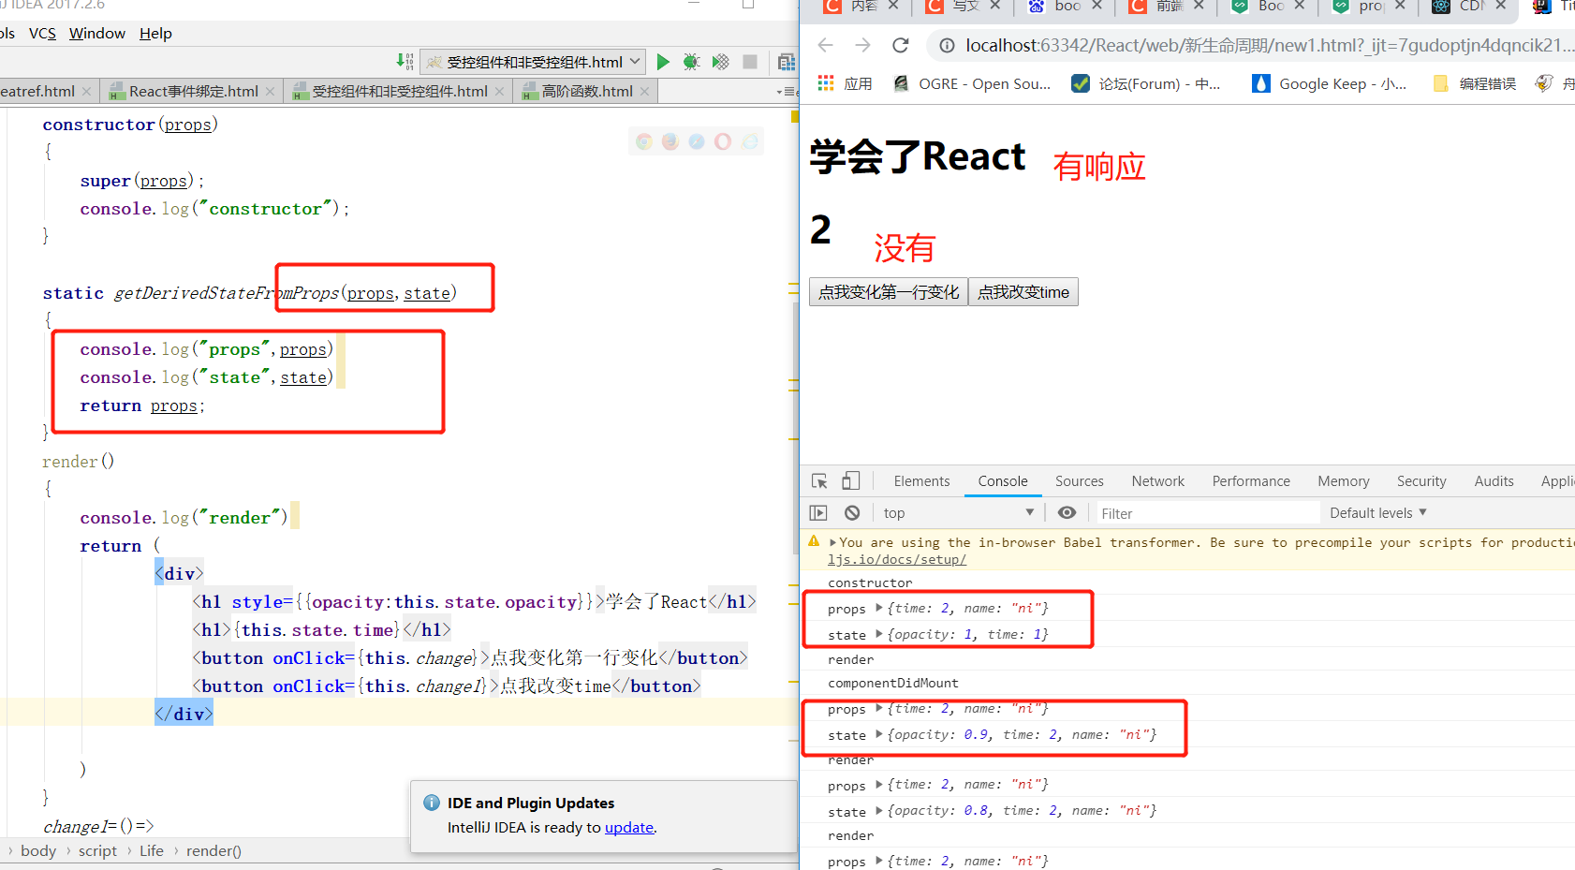Go back in the Chrome browser
Image resolution: width=1575 pixels, height=870 pixels.
point(825,45)
